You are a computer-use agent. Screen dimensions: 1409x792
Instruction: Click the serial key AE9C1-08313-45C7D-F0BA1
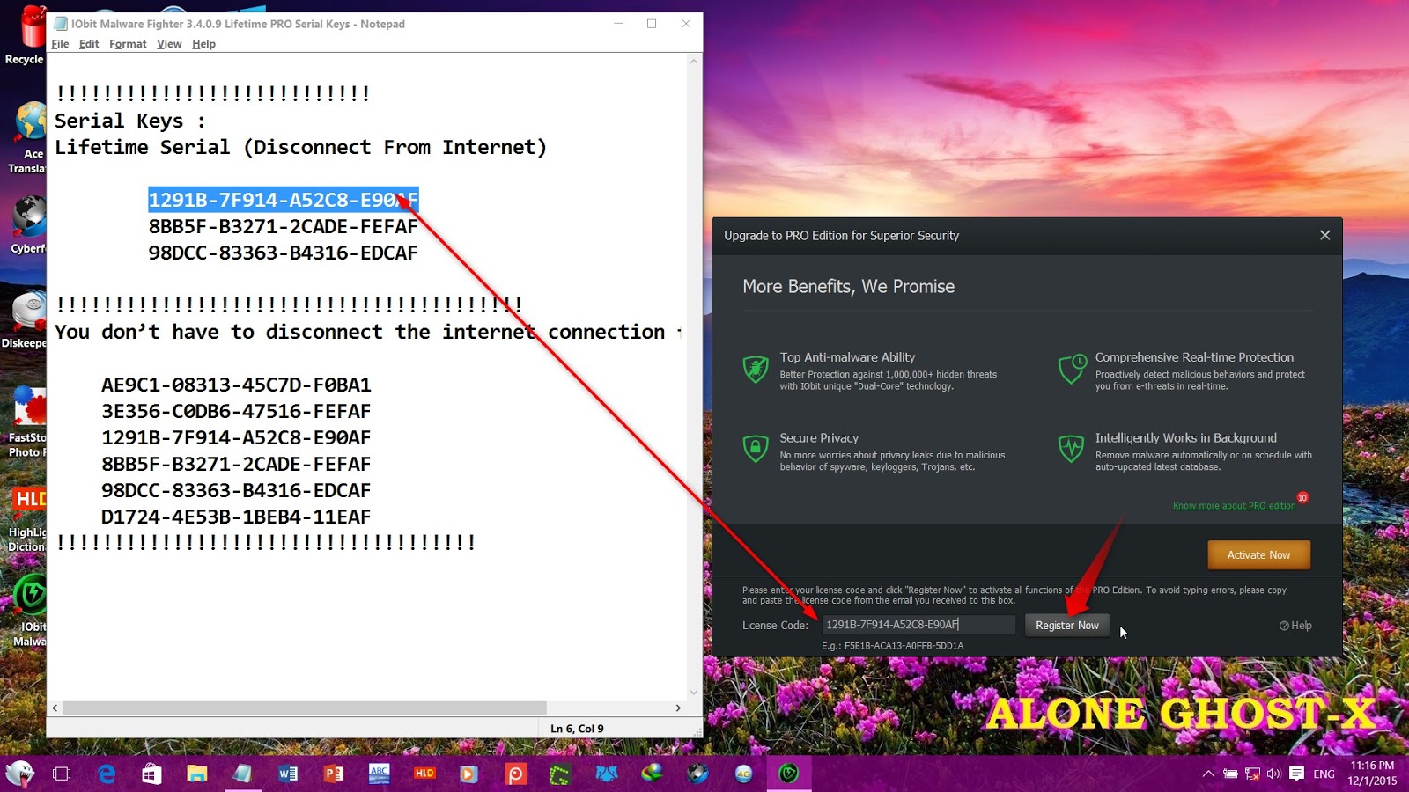(x=236, y=385)
